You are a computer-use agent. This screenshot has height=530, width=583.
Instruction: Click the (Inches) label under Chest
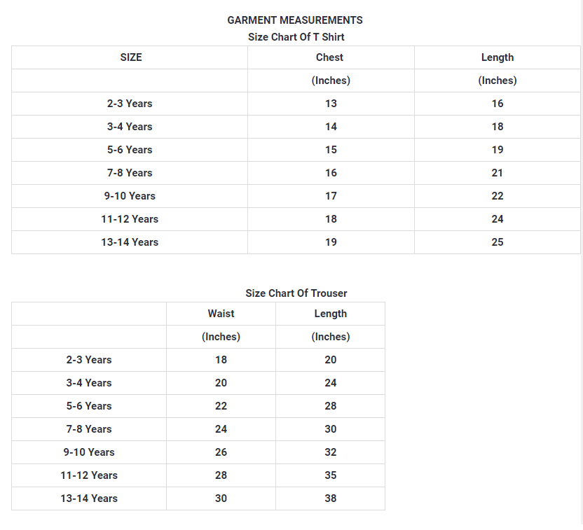pyautogui.click(x=331, y=81)
